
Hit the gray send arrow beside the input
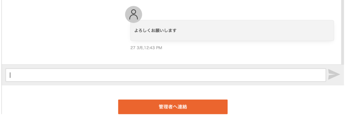point(334,75)
